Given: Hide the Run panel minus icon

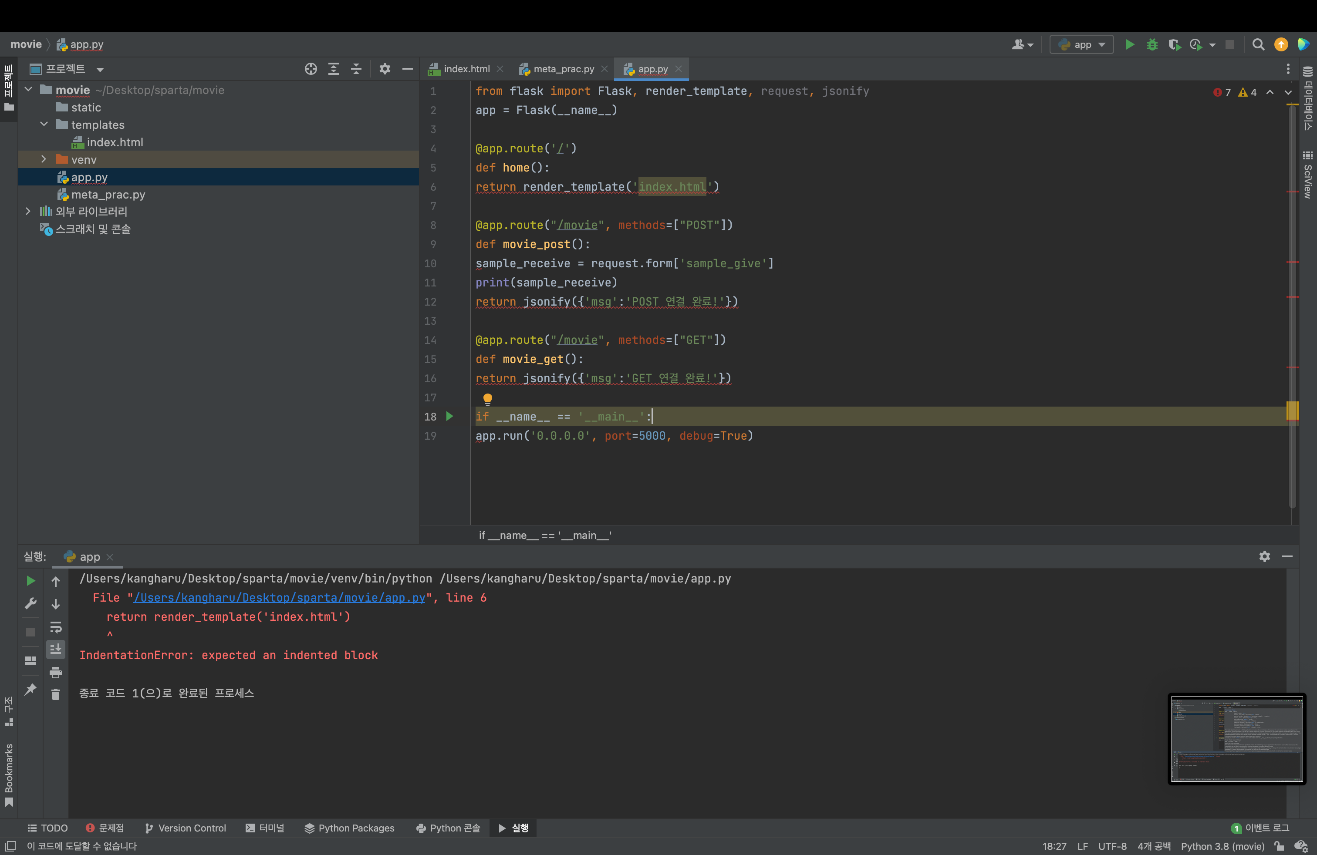Looking at the screenshot, I should [x=1287, y=556].
